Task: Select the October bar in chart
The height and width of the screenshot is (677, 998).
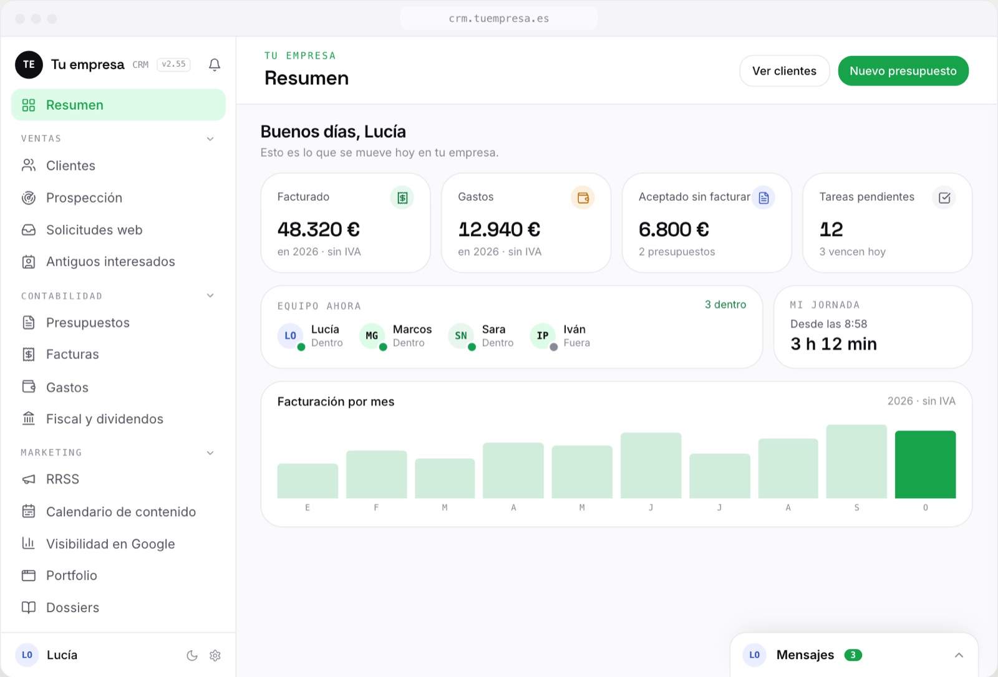Action: click(x=926, y=464)
